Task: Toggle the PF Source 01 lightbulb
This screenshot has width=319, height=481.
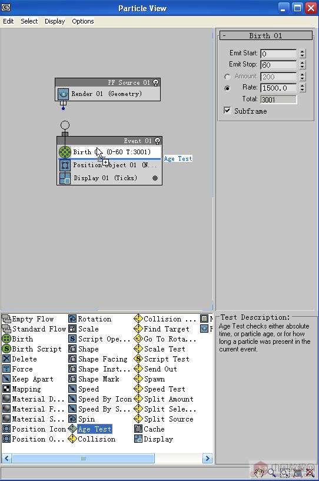Action: pyautogui.click(x=155, y=82)
